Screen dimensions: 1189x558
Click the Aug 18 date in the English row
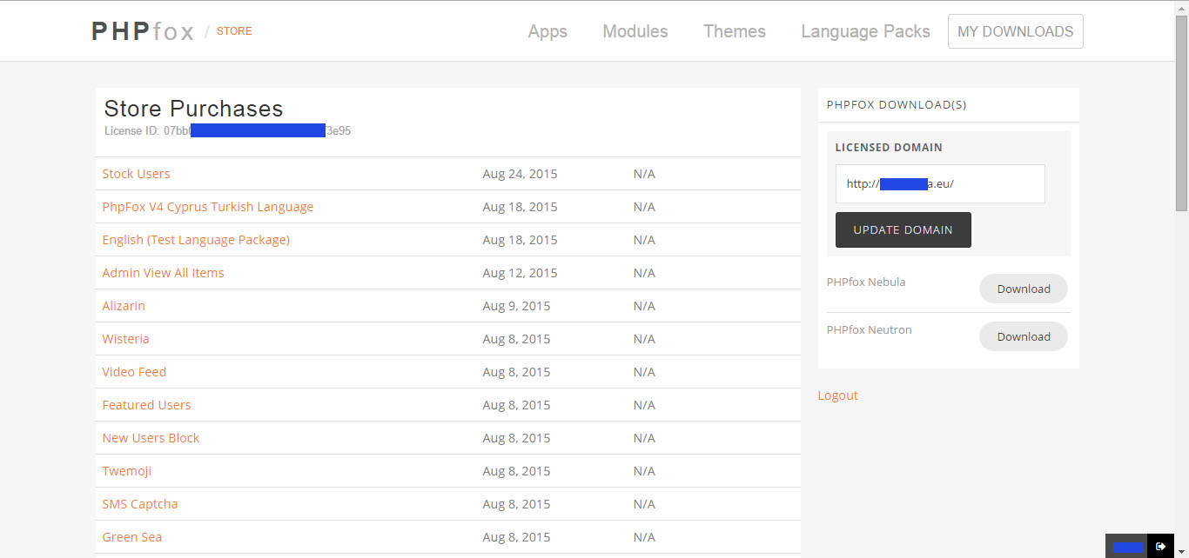(520, 240)
